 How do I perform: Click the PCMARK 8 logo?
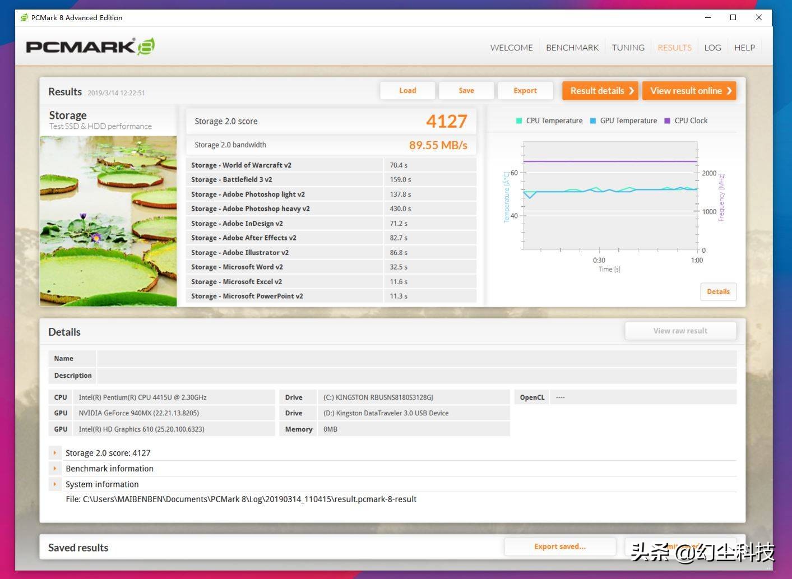pyautogui.click(x=90, y=47)
